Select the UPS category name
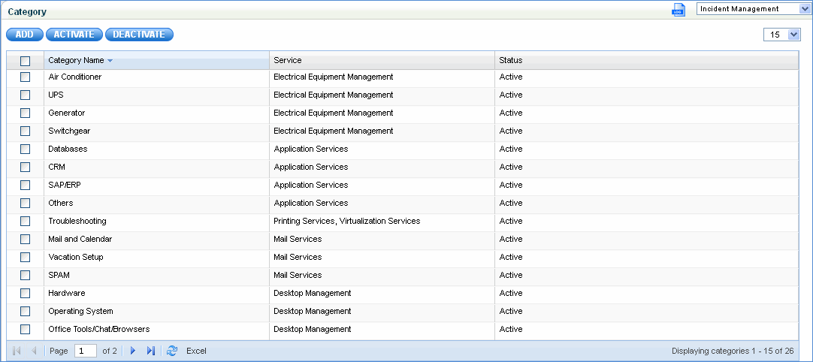Viewport: 813px width, 362px height. (56, 95)
